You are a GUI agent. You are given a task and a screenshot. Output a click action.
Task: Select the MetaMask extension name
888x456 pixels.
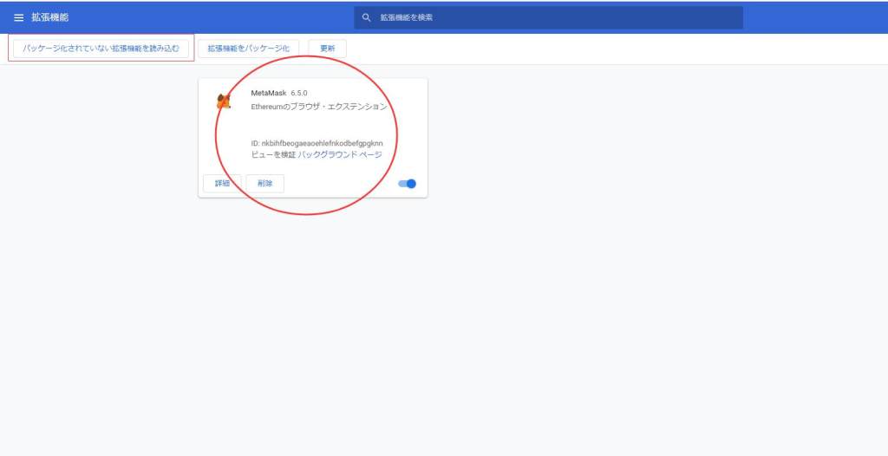point(268,93)
